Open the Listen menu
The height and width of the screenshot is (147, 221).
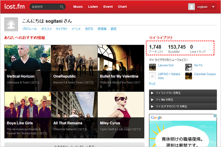coord(93,7)
